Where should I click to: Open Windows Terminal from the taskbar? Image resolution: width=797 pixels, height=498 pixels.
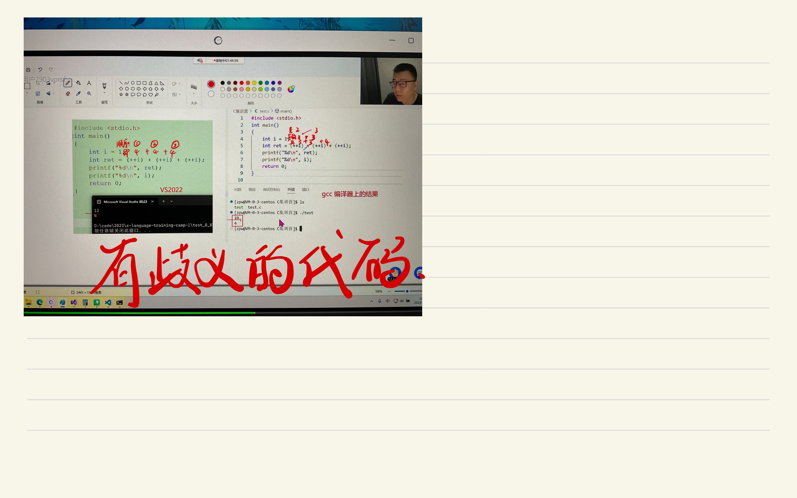click(119, 303)
